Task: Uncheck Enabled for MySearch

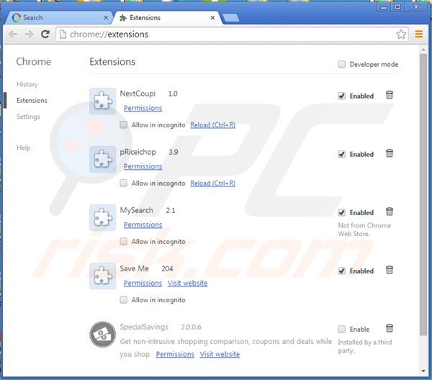Action: pos(341,212)
